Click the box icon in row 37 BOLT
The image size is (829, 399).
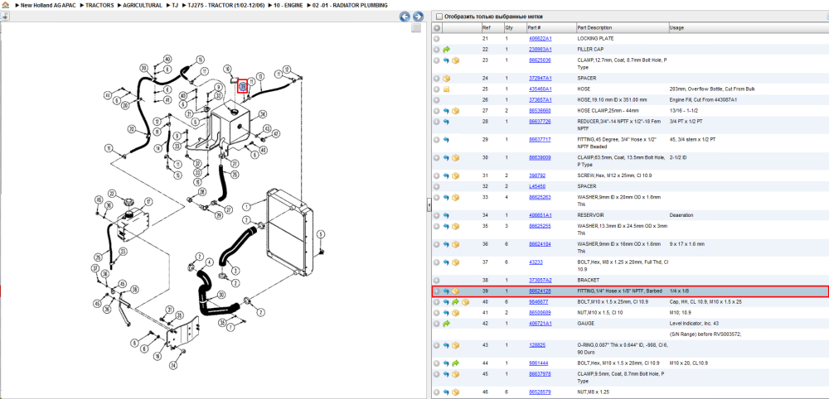click(455, 262)
